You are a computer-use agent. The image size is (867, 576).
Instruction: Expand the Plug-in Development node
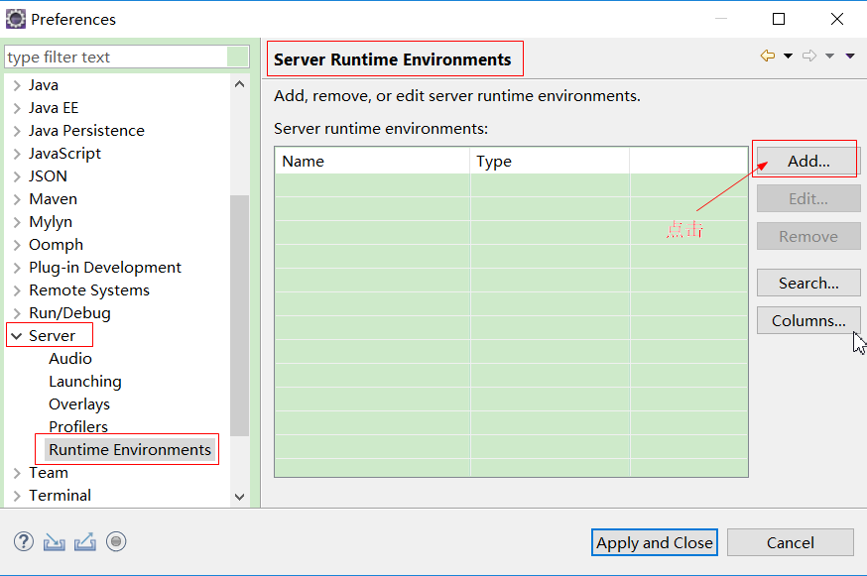click(18, 267)
